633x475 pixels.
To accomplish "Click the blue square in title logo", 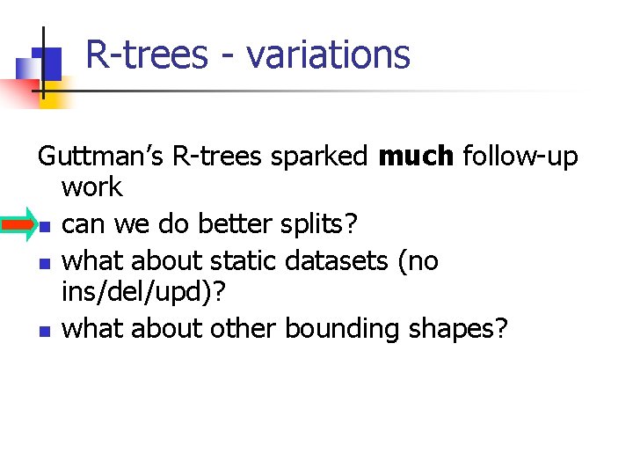I will 47,63.
